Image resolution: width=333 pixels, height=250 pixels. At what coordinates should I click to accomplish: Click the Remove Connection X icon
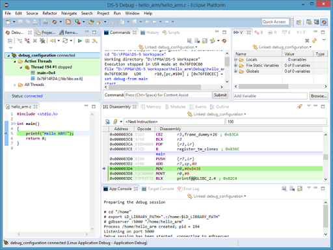(34, 41)
